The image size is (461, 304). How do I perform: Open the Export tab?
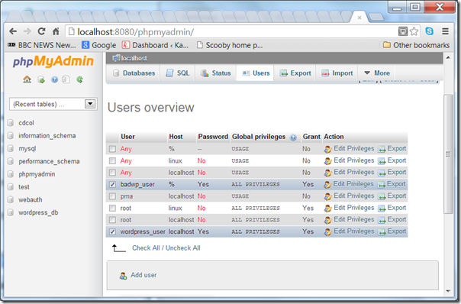click(x=295, y=73)
